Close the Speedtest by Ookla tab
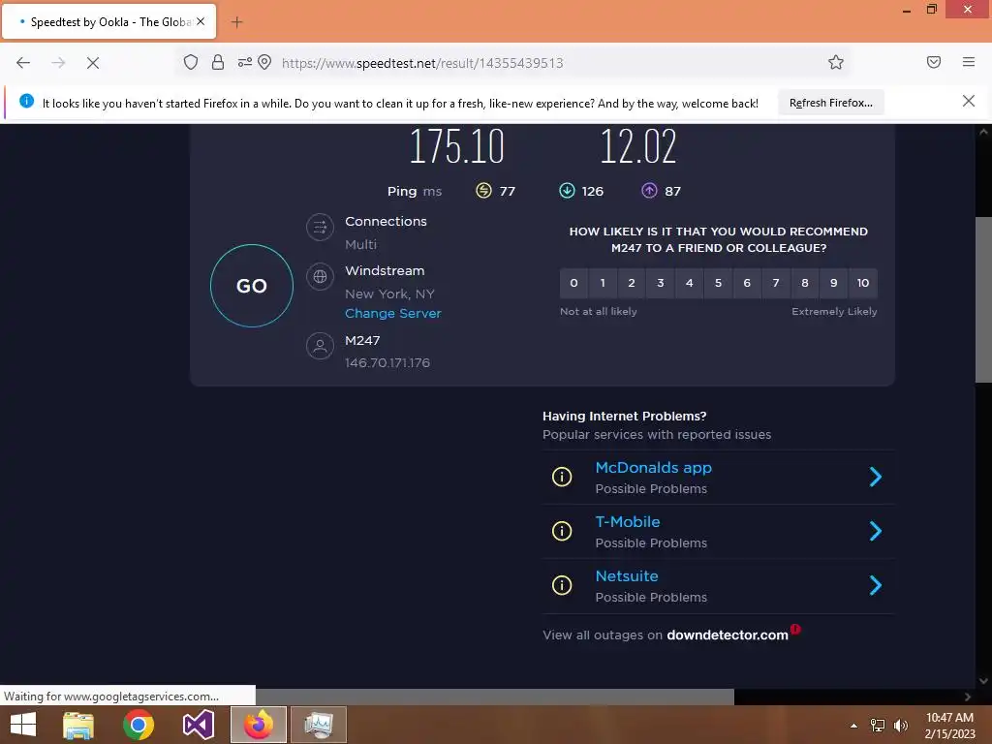Image resolution: width=992 pixels, height=744 pixels. pos(201,21)
